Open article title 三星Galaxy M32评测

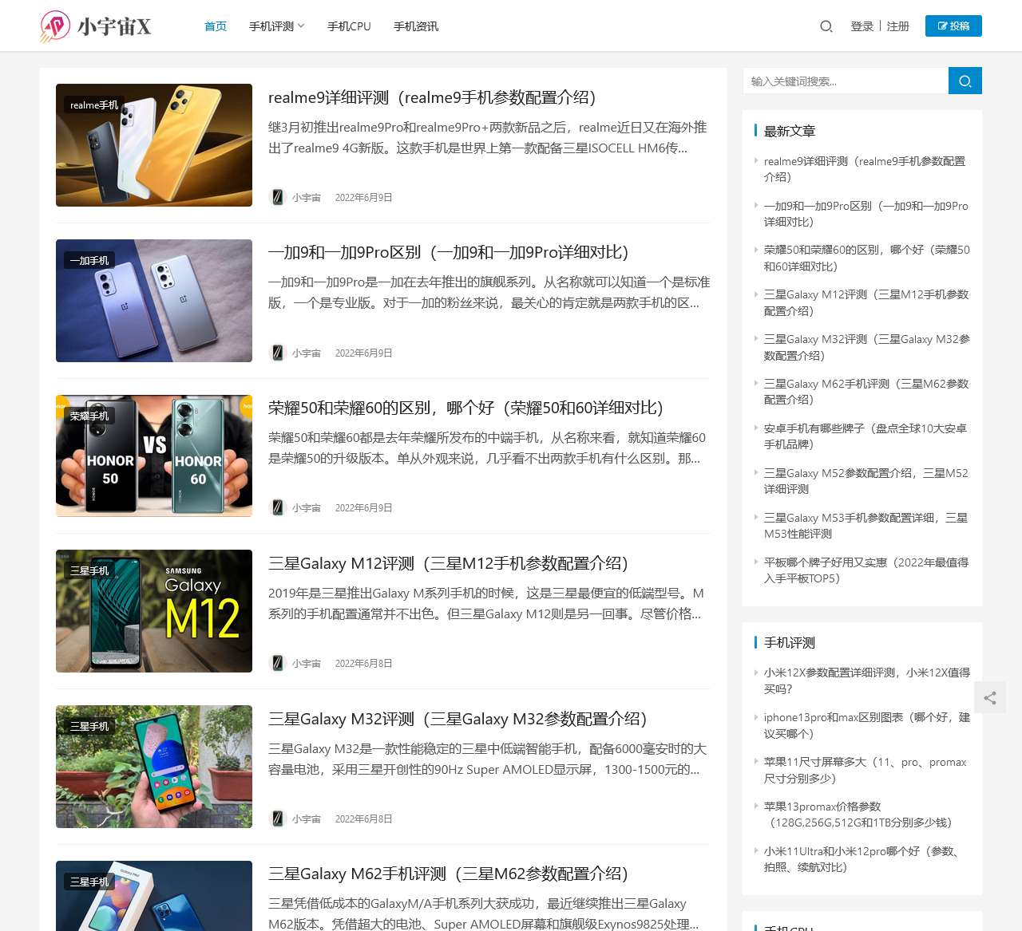point(458,719)
